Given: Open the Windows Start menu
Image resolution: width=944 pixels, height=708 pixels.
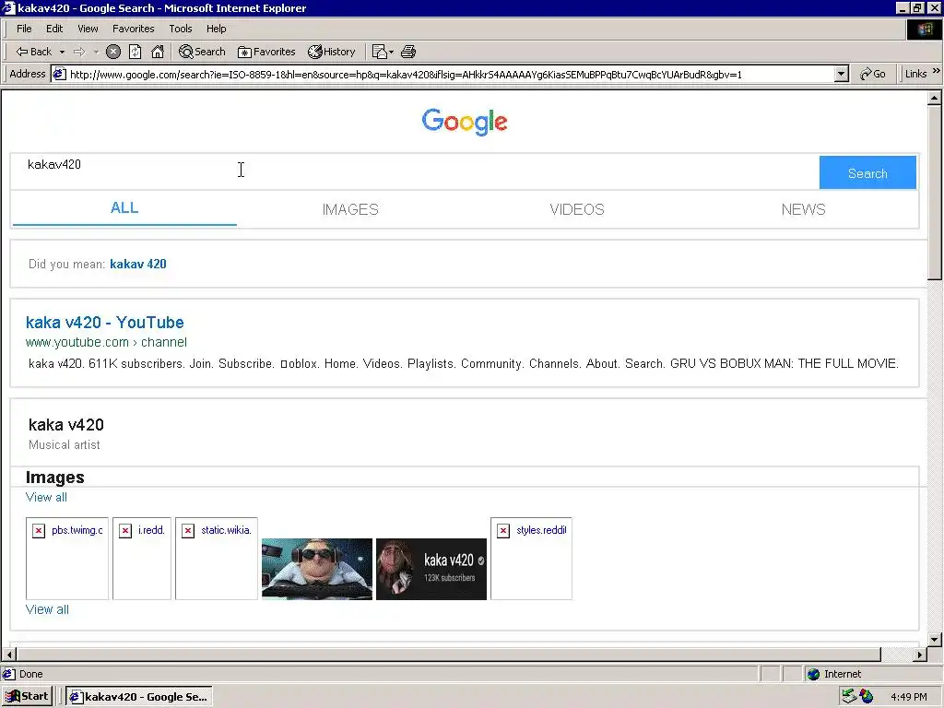Looking at the screenshot, I should click(27, 697).
